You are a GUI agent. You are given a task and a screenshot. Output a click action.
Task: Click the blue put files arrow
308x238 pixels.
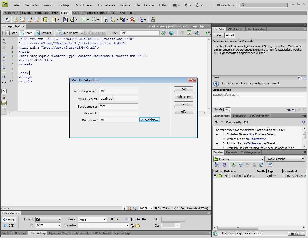coord(241,165)
